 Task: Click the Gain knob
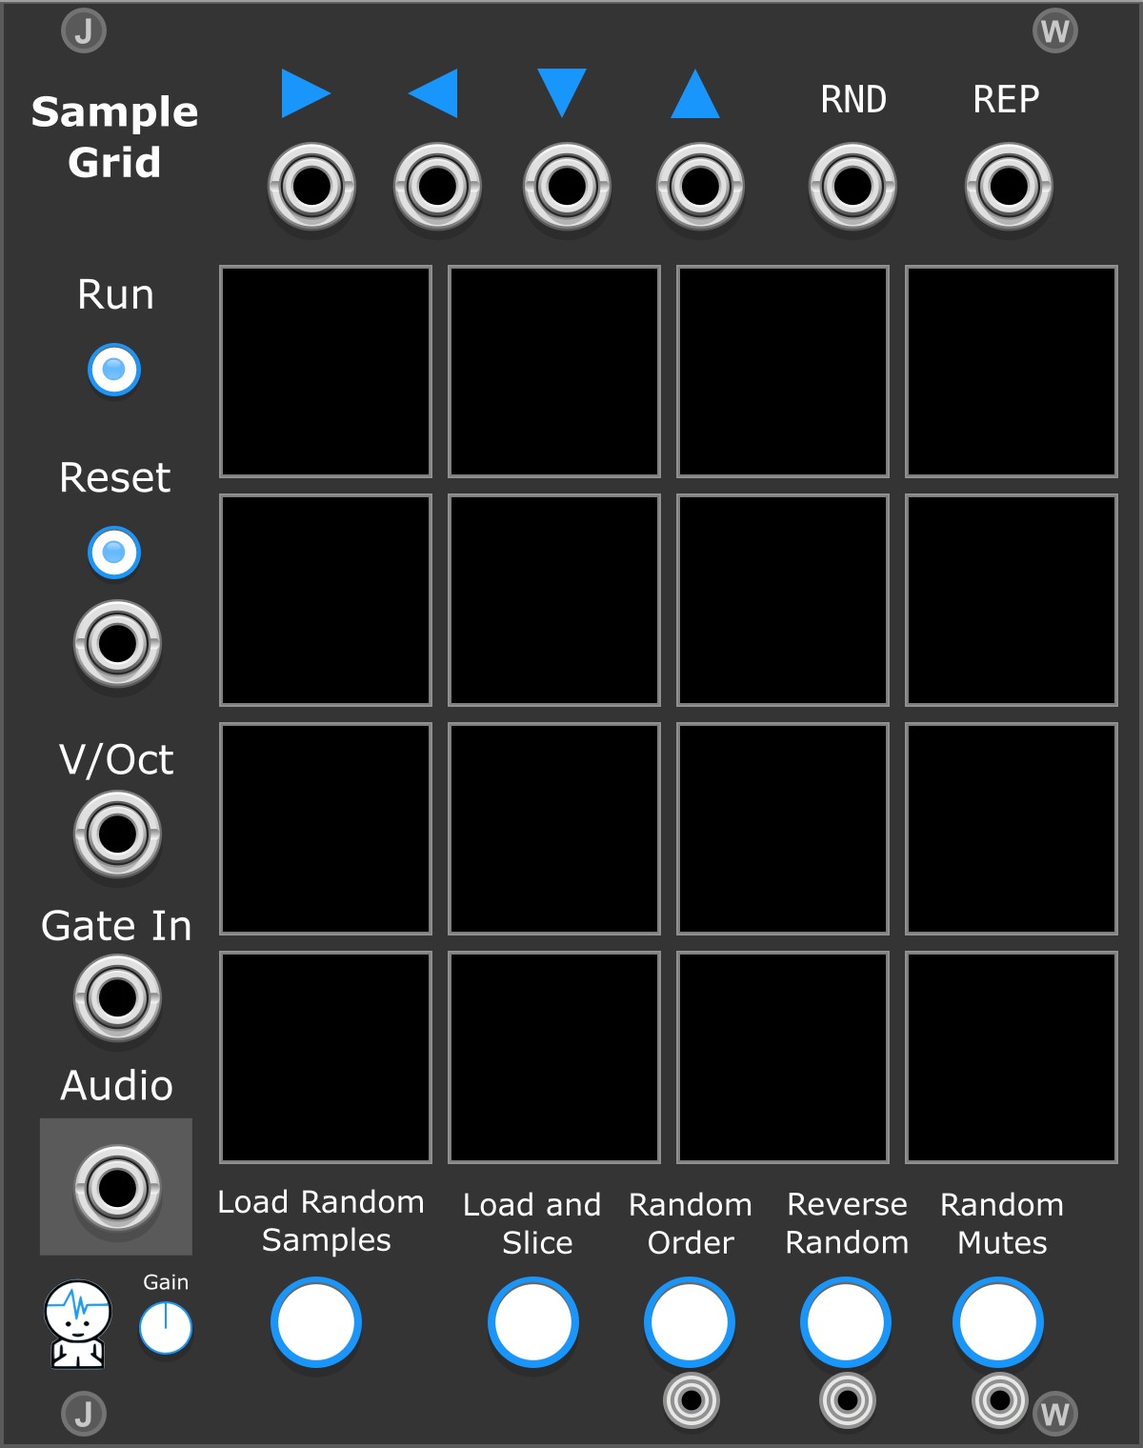pos(166,1328)
